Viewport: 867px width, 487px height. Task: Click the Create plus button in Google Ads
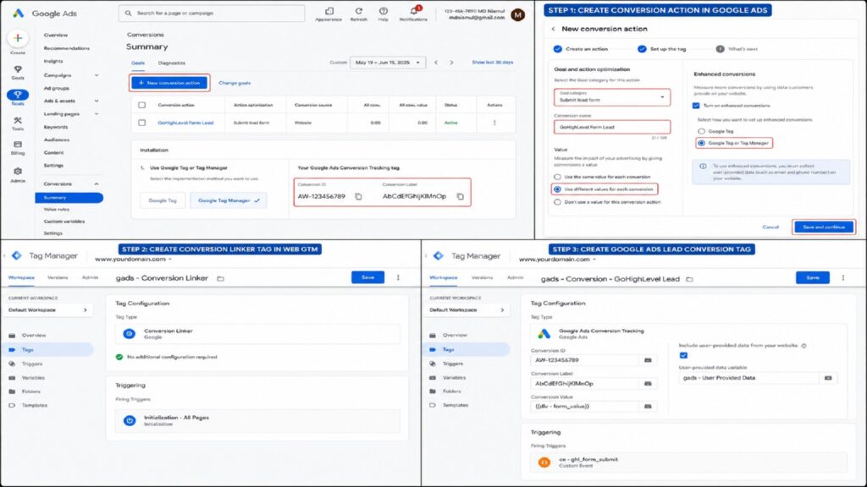click(18, 38)
